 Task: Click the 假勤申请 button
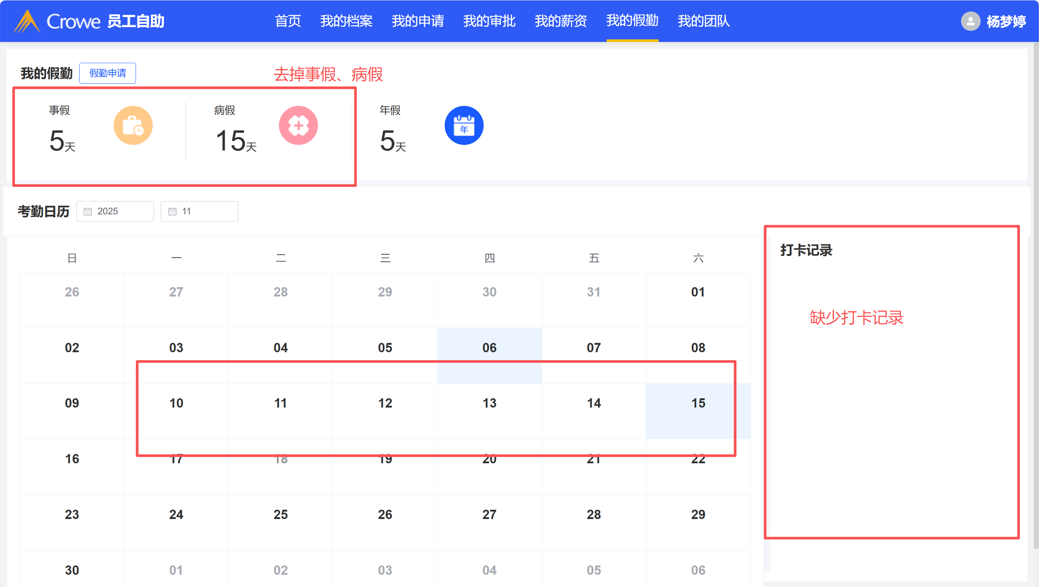tap(107, 73)
